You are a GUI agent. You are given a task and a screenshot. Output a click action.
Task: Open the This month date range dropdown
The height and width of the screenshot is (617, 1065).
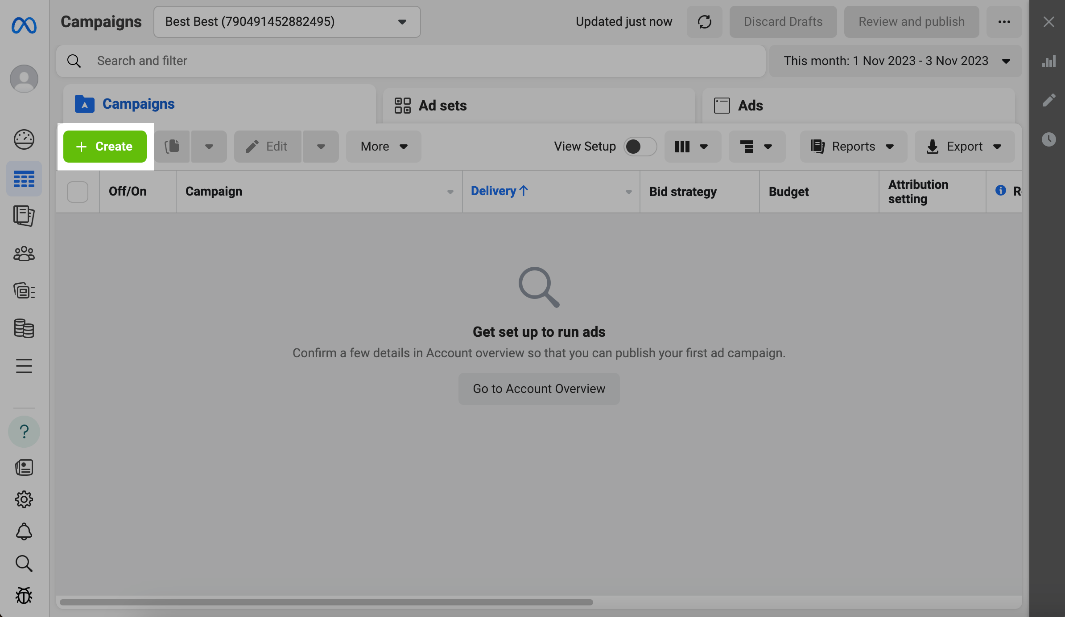pyautogui.click(x=896, y=61)
